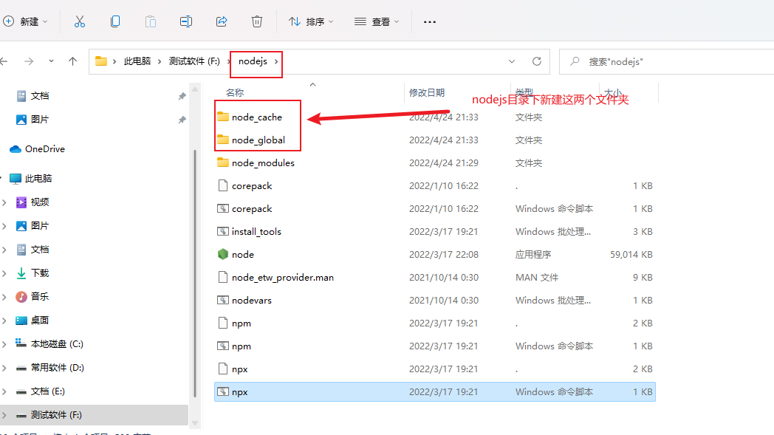Image resolution: width=774 pixels, height=435 pixels.
Task: Click the Rename icon in toolbar
Action: click(186, 21)
